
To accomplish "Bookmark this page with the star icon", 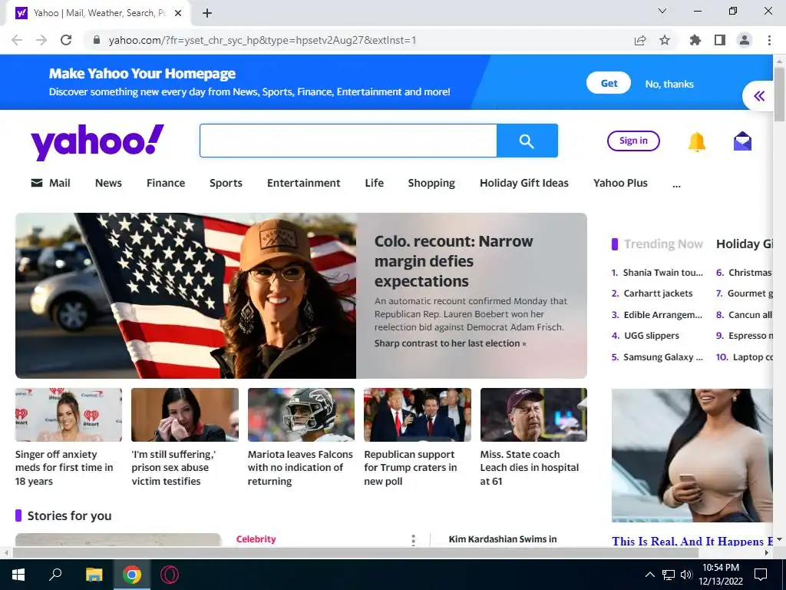I will (x=665, y=40).
